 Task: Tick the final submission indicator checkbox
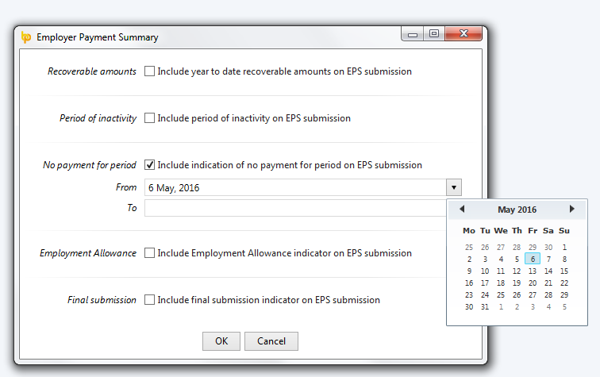[x=150, y=300]
